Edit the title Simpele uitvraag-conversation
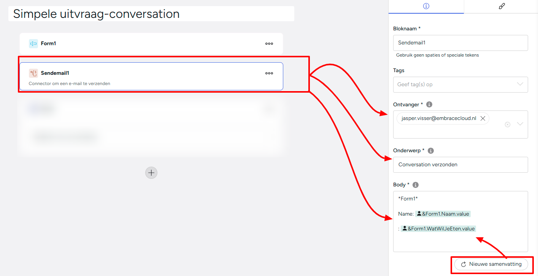The height and width of the screenshot is (276, 538). coord(151,14)
